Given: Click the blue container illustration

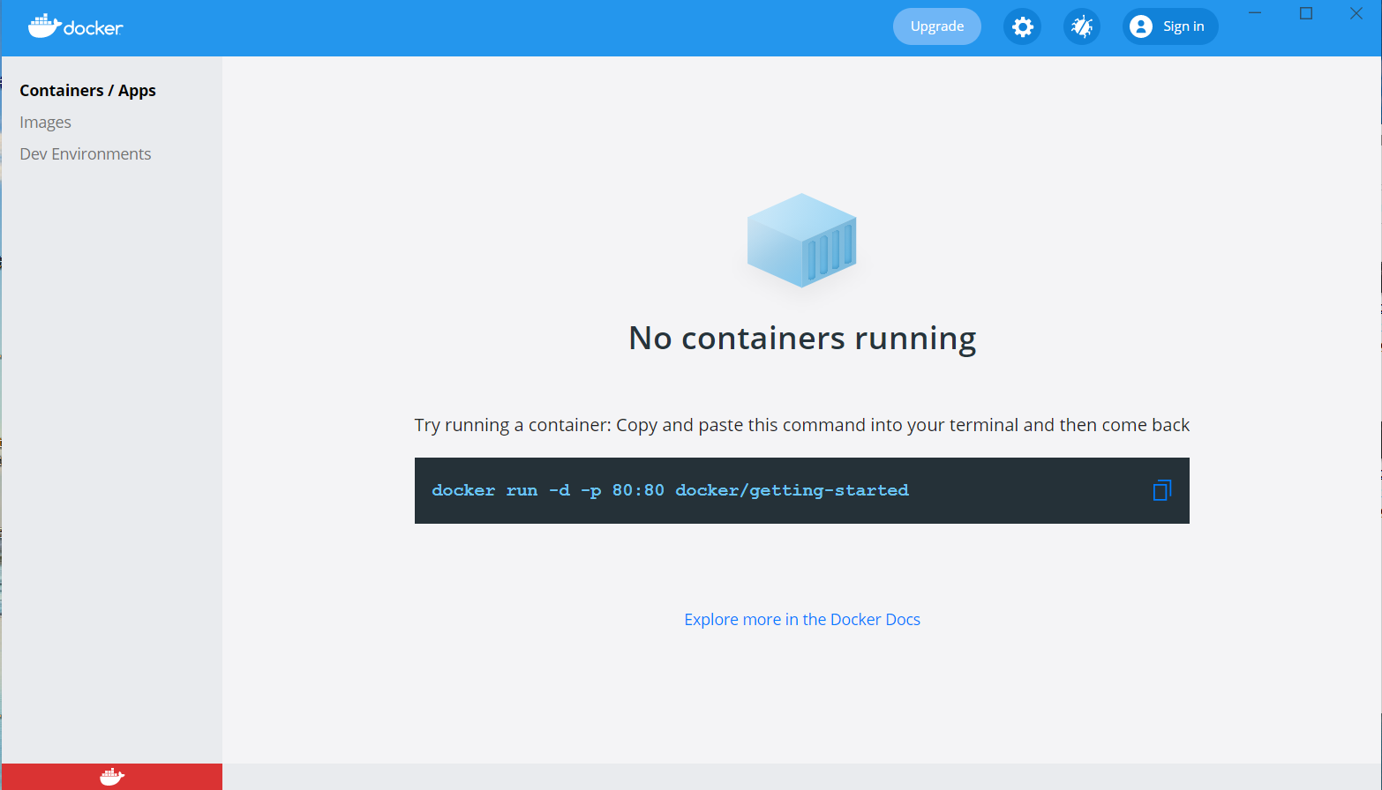Looking at the screenshot, I should pos(801,241).
